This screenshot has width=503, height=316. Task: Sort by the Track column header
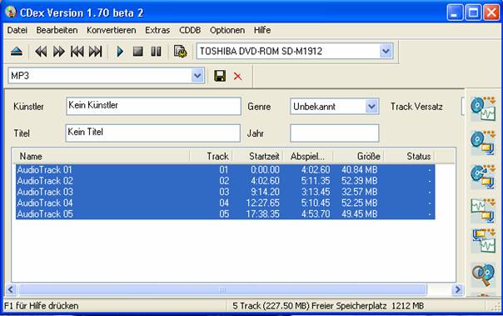tap(211, 157)
